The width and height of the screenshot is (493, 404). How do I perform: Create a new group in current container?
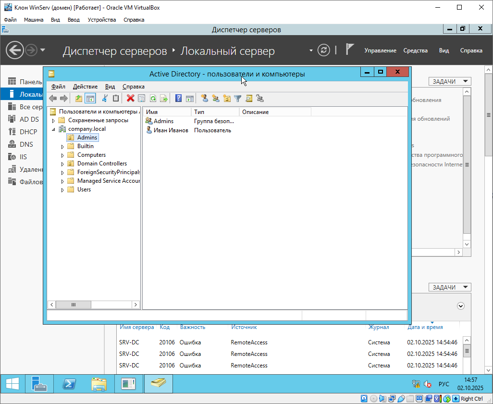(x=216, y=99)
